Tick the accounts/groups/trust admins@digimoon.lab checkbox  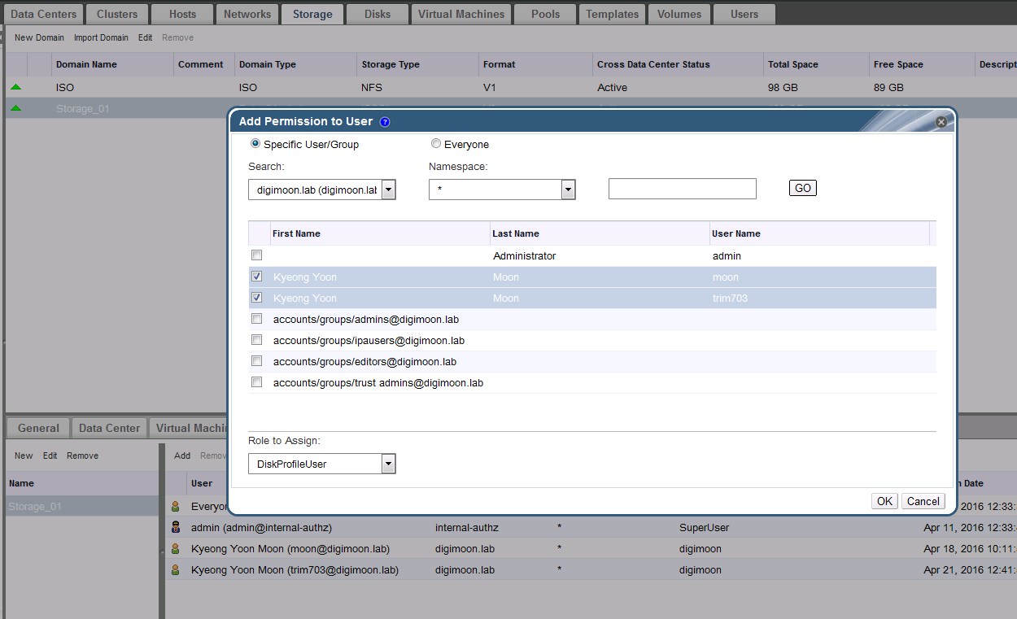(x=257, y=382)
